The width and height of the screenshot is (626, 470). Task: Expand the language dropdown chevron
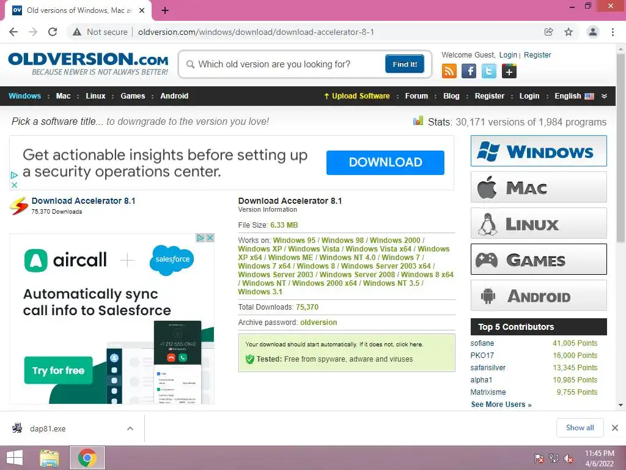click(x=604, y=96)
